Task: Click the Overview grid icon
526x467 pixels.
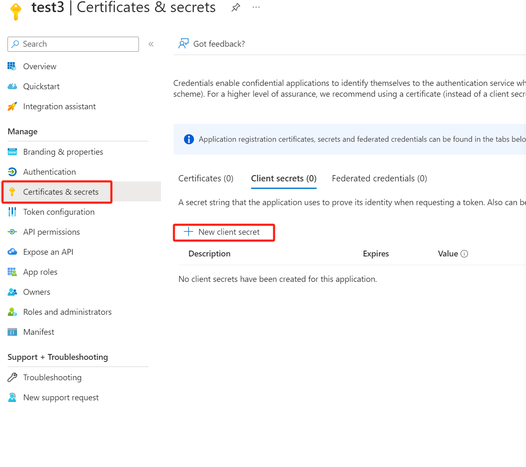Action: click(12, 66)
